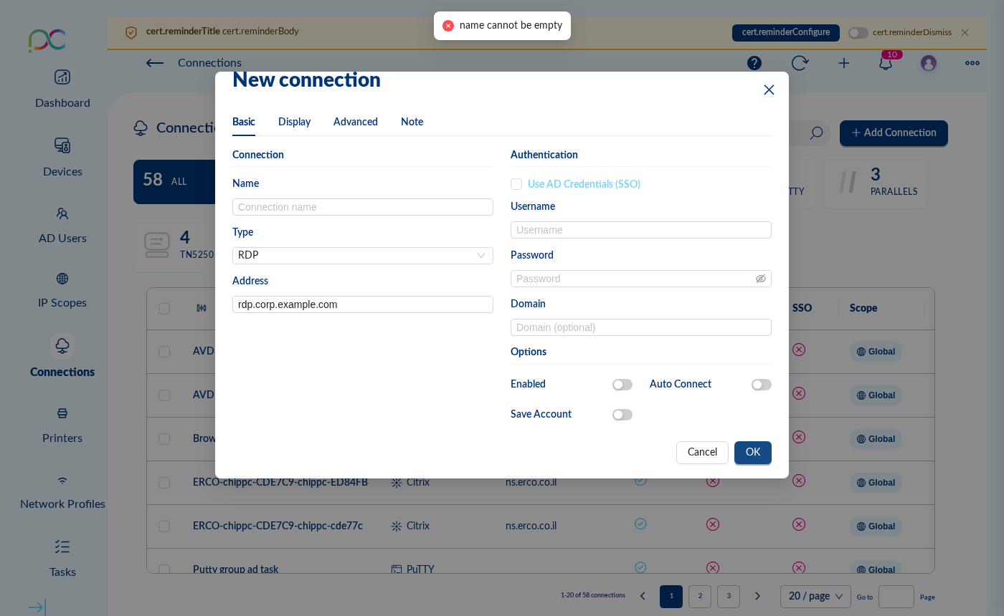The image size is (1004, 616).
Task: Toggle the Save Account switch
Action: click(x=622, y=415)
